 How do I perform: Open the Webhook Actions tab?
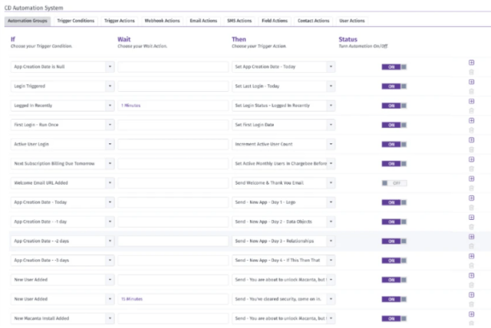click(163, 21)
